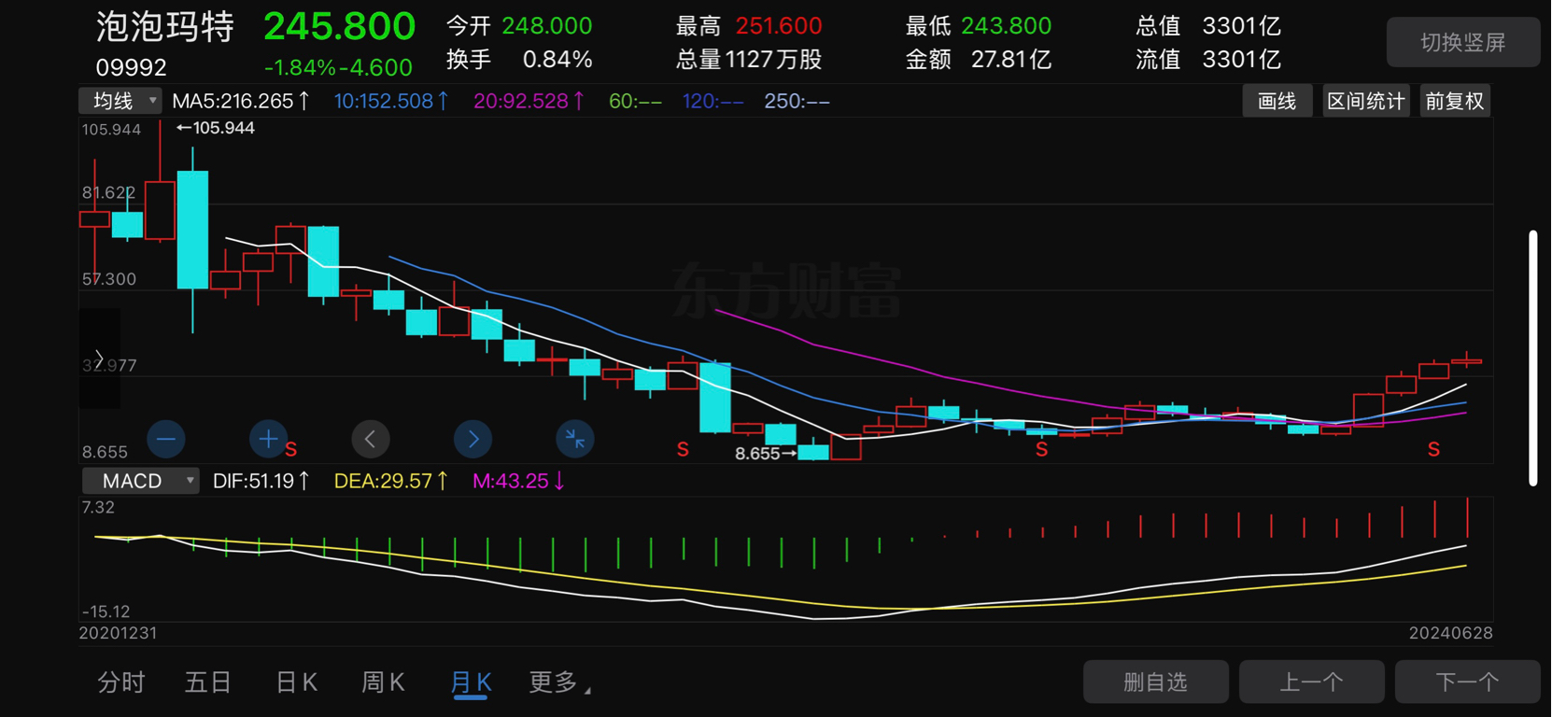Move chart left with back arrow icon

point(371,439)
